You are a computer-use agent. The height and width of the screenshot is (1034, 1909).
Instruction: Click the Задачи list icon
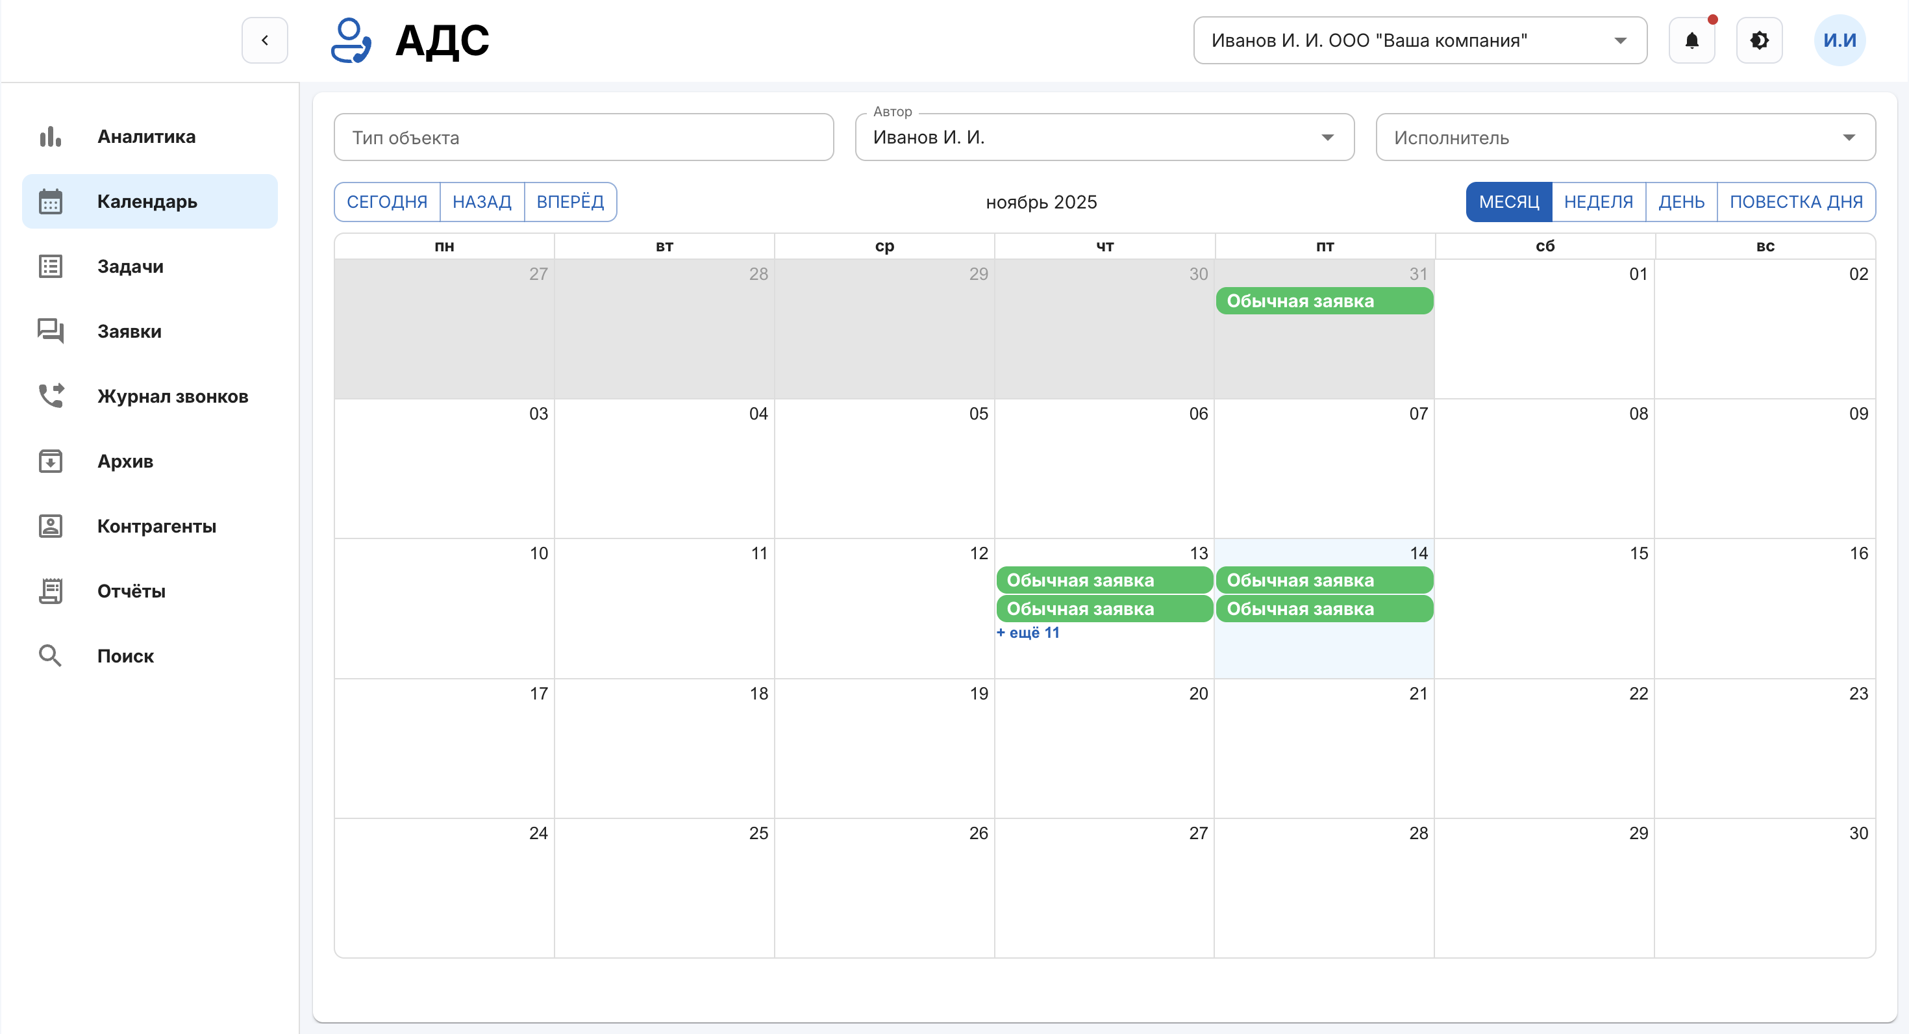[51, 266]
